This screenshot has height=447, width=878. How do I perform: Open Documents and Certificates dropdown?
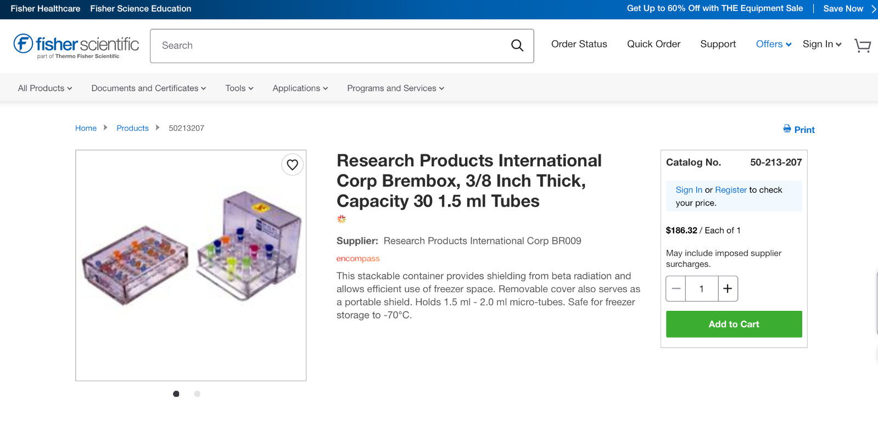[x=149, y=88]
